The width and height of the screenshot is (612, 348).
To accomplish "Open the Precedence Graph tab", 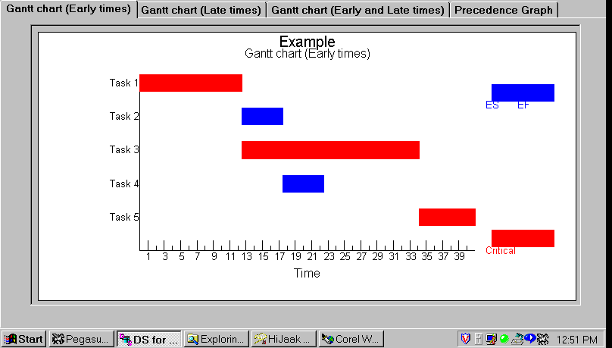I will coord(504,10).
